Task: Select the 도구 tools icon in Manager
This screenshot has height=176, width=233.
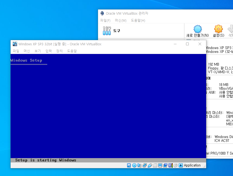Action: click(107, 31)
